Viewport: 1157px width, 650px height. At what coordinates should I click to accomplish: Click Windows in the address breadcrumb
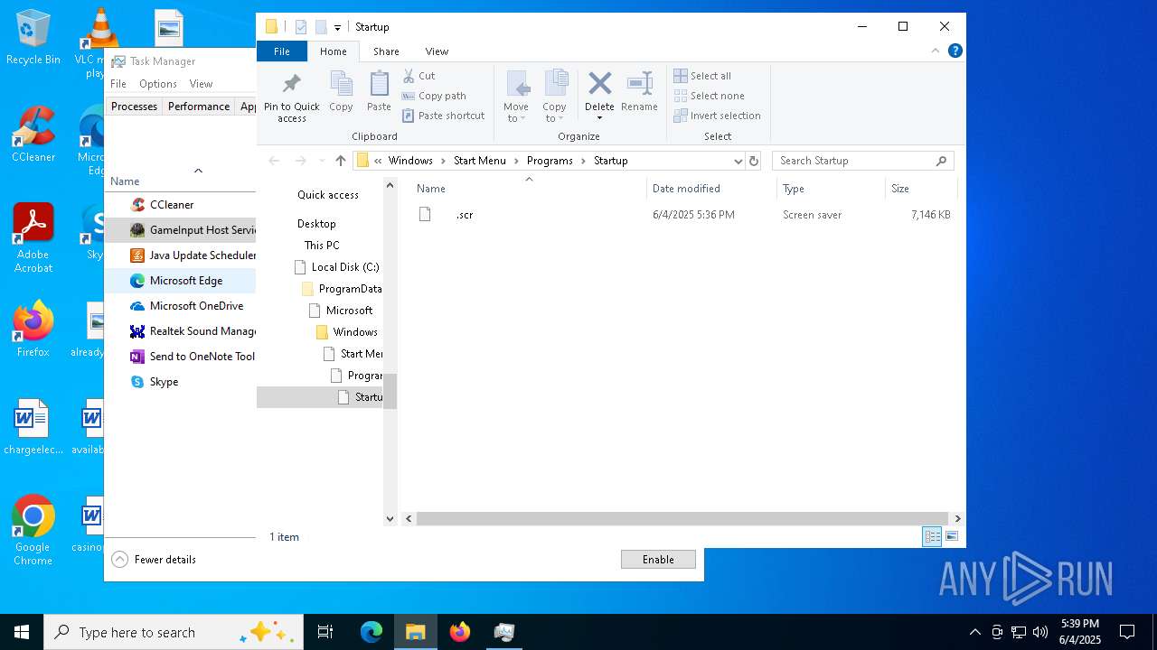(x=410, y=161)
